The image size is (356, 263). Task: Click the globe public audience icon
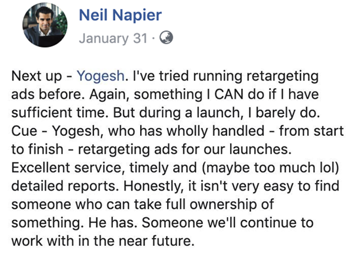pos(167,37)
